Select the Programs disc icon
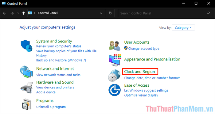 27,104
